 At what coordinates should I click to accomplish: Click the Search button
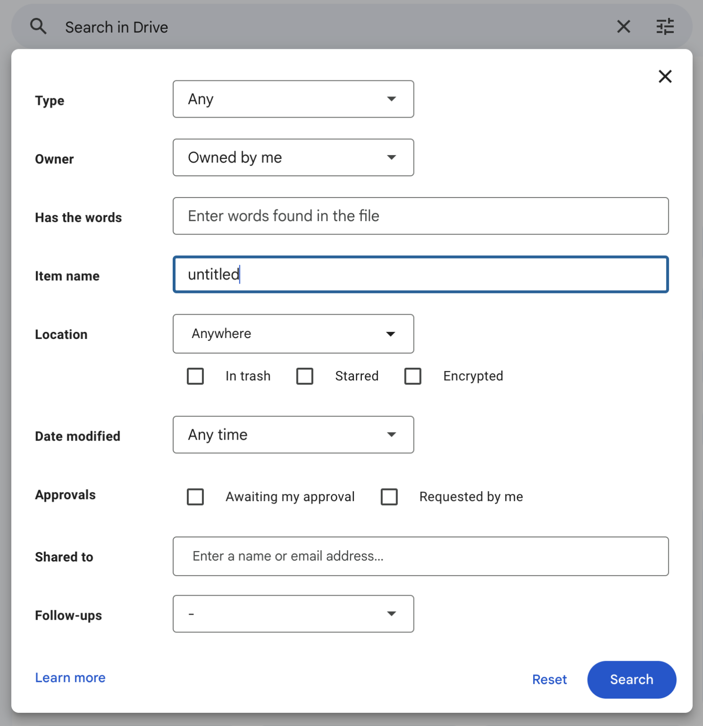(632, 679)
